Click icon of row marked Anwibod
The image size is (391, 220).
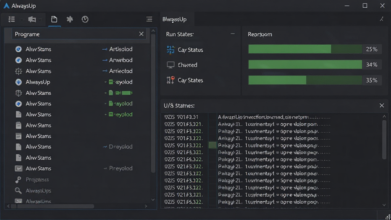pyautogui.click(x=18, y=60)
